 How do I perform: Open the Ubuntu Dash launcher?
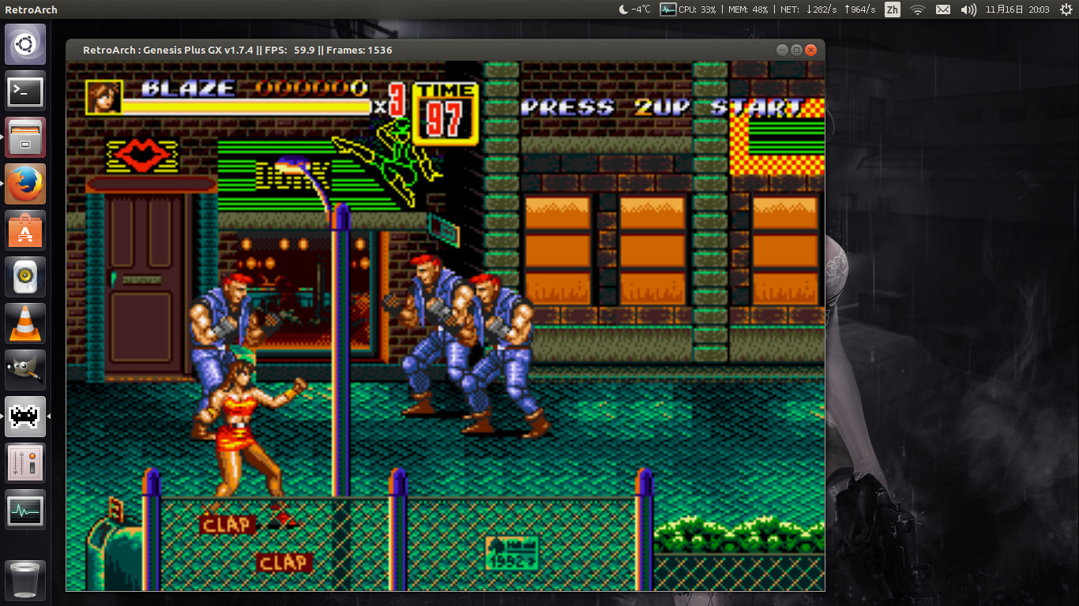click(25, 44)
